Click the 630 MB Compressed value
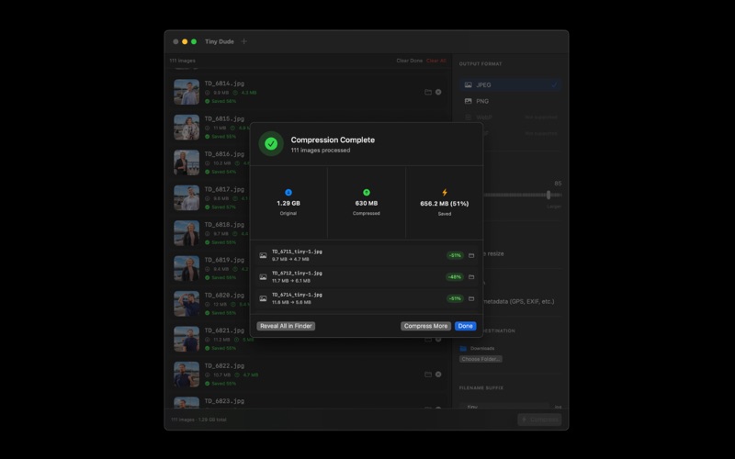735x459 pixels. click(367, 203)
